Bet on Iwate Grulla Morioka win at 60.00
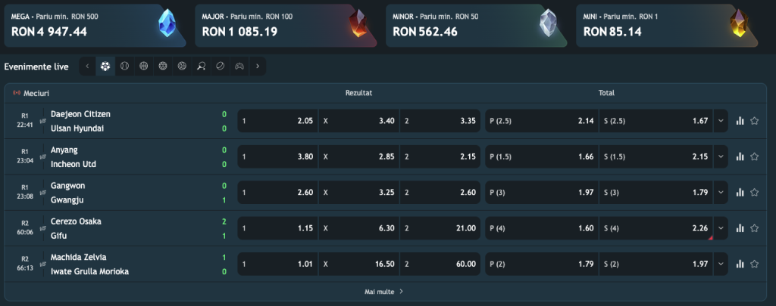This screenshot has width=776, height=306. [x=440, y=264]
